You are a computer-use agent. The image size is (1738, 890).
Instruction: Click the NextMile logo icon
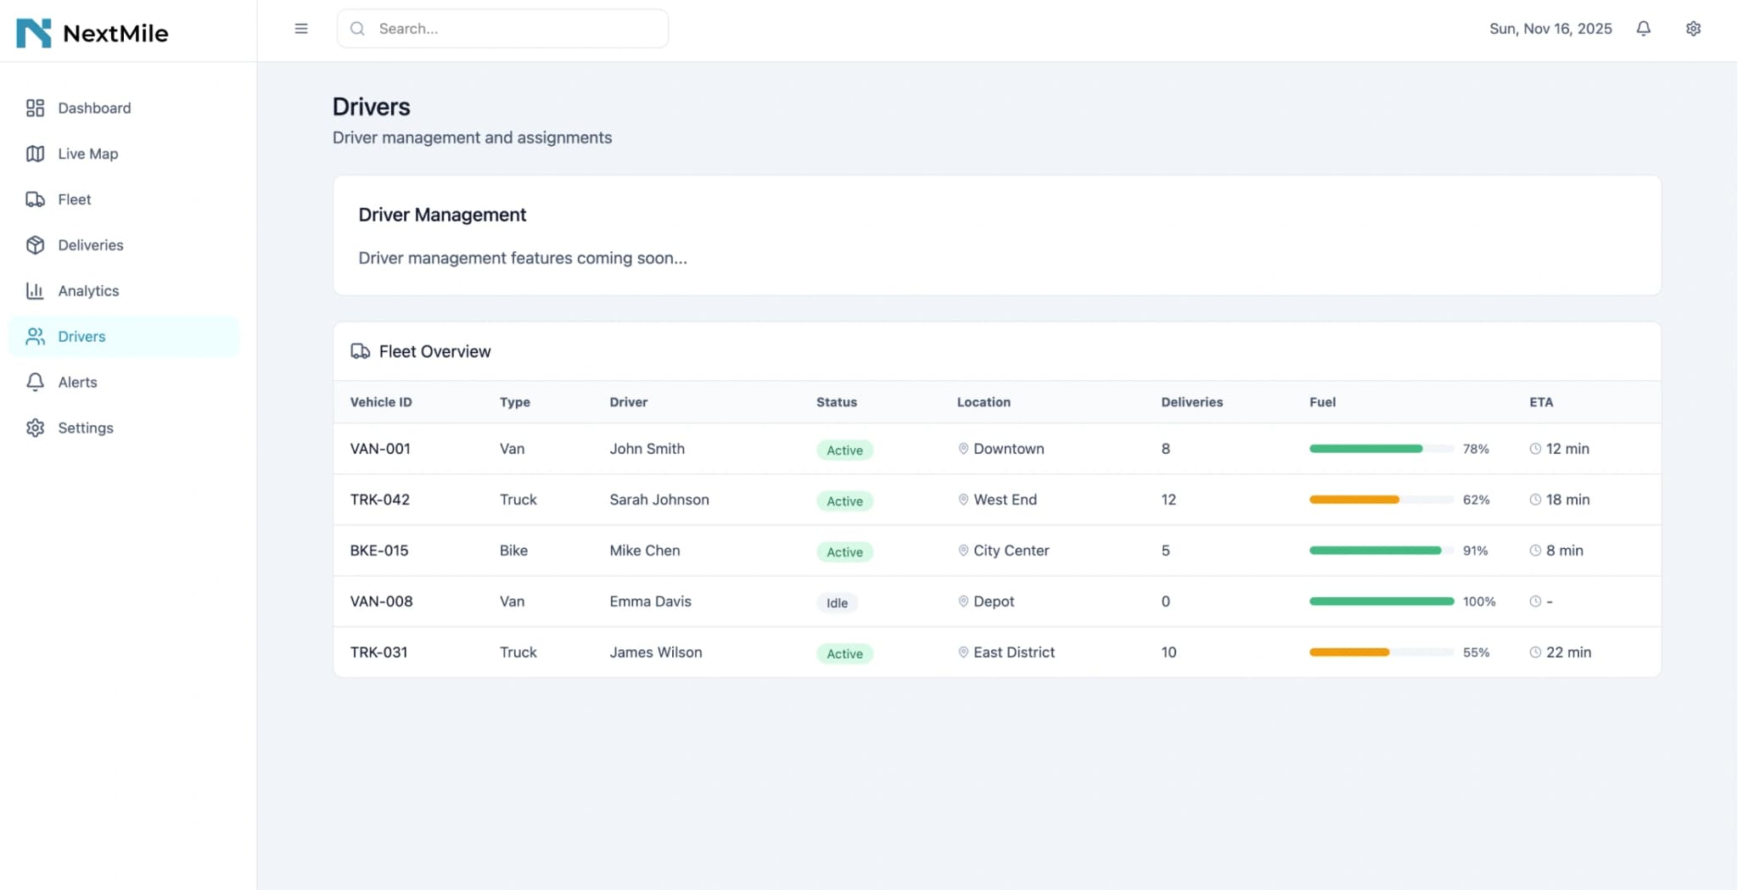[x=34, y=33]
